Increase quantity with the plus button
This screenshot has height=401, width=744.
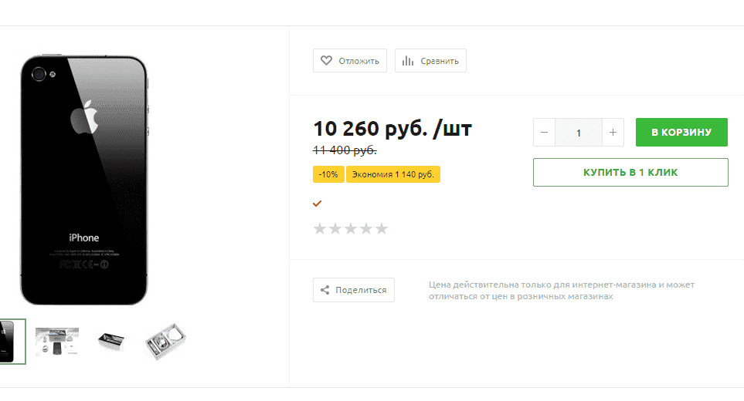click(613, 133)
